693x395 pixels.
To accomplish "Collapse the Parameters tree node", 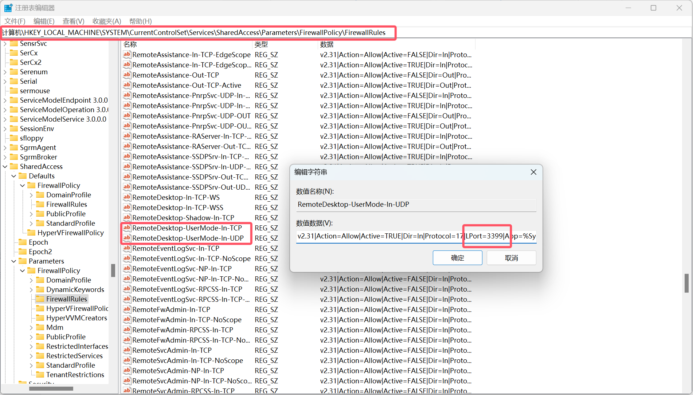I will (14, 261).
